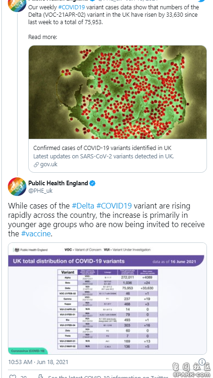Screen dimensions: 213x378
Task: Click the icon before 'See the latest COVID-19 information'
Action: click(41, 376)
